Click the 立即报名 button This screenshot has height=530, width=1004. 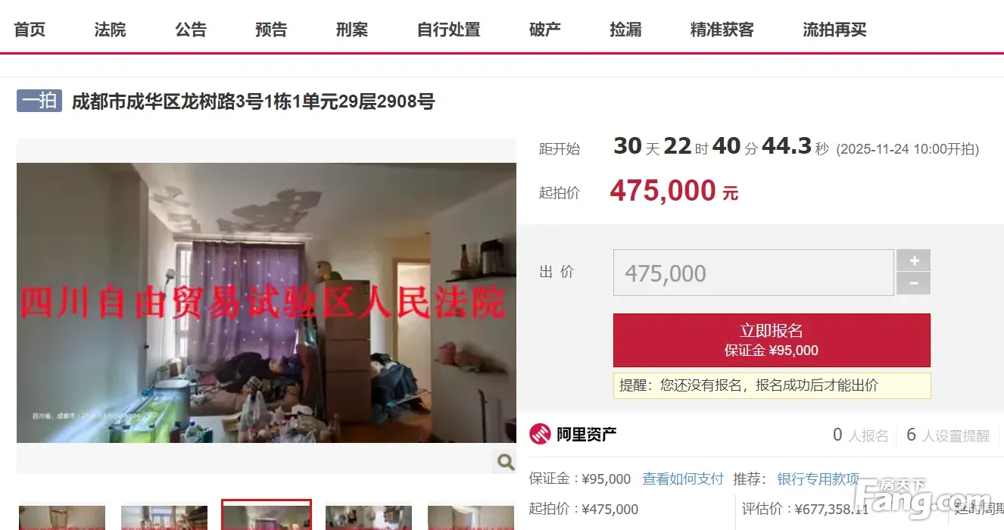pyautogui.click(x=772, y=341)
